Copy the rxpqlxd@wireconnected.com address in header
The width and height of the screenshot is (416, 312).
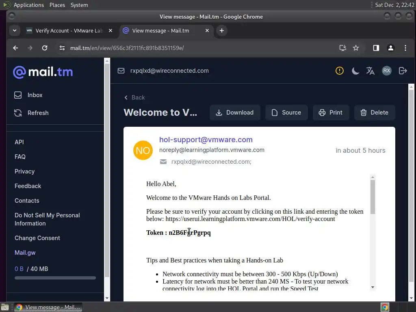click(x=169, y=71)
